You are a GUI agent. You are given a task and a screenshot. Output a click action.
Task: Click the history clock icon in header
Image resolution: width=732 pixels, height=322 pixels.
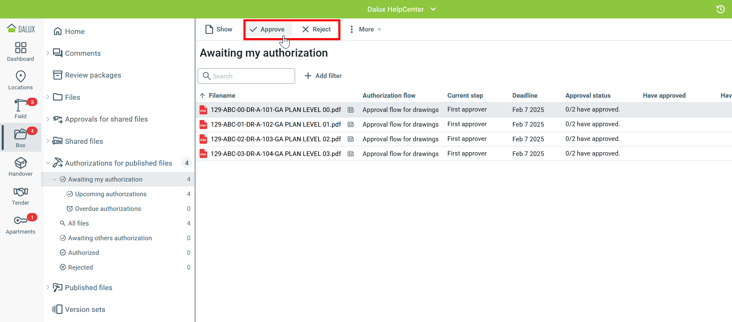tap(720, 9)
